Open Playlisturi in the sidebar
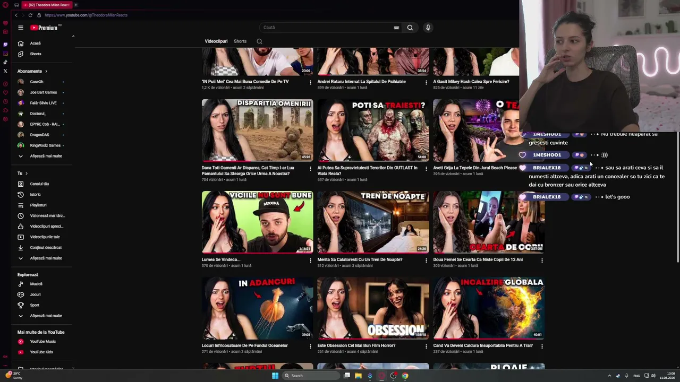 [x=38, y=205]
